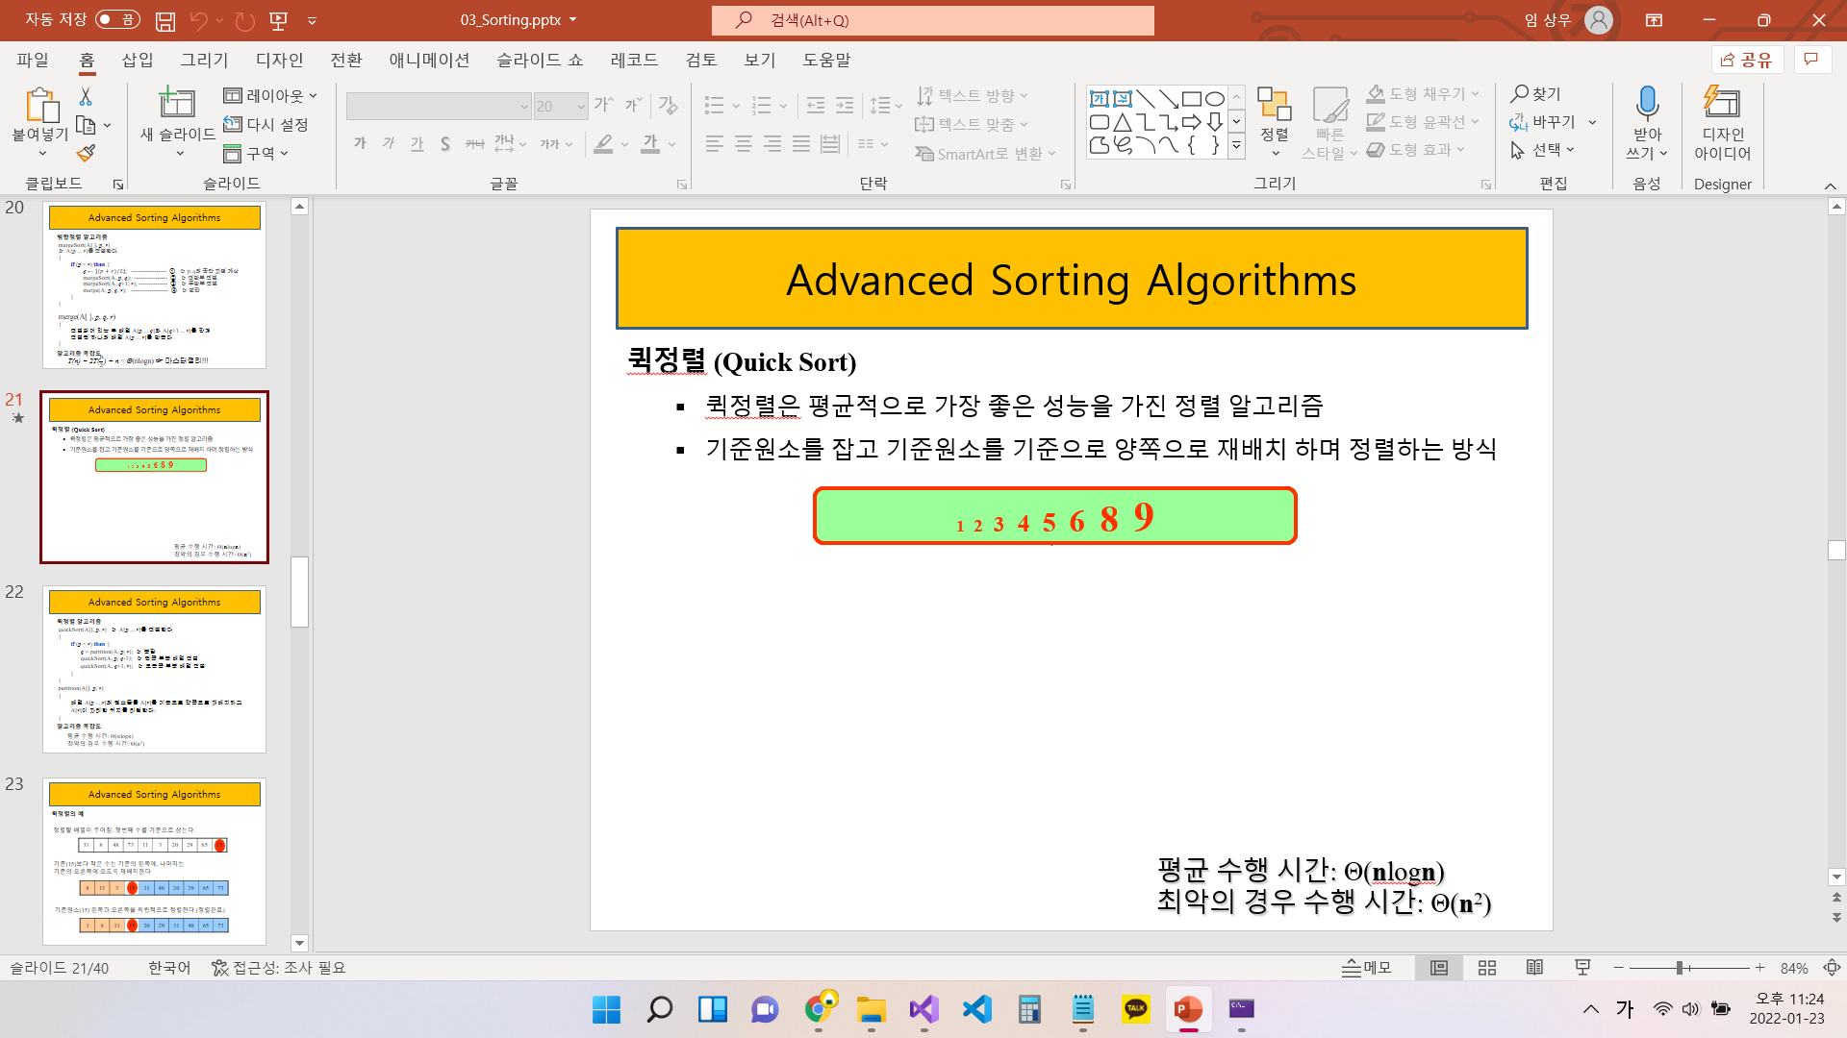The height and width of the screenshot is (1038, 1847).
Task: Expand the Shape Fill dropdown
Action: pos(1475,94)
